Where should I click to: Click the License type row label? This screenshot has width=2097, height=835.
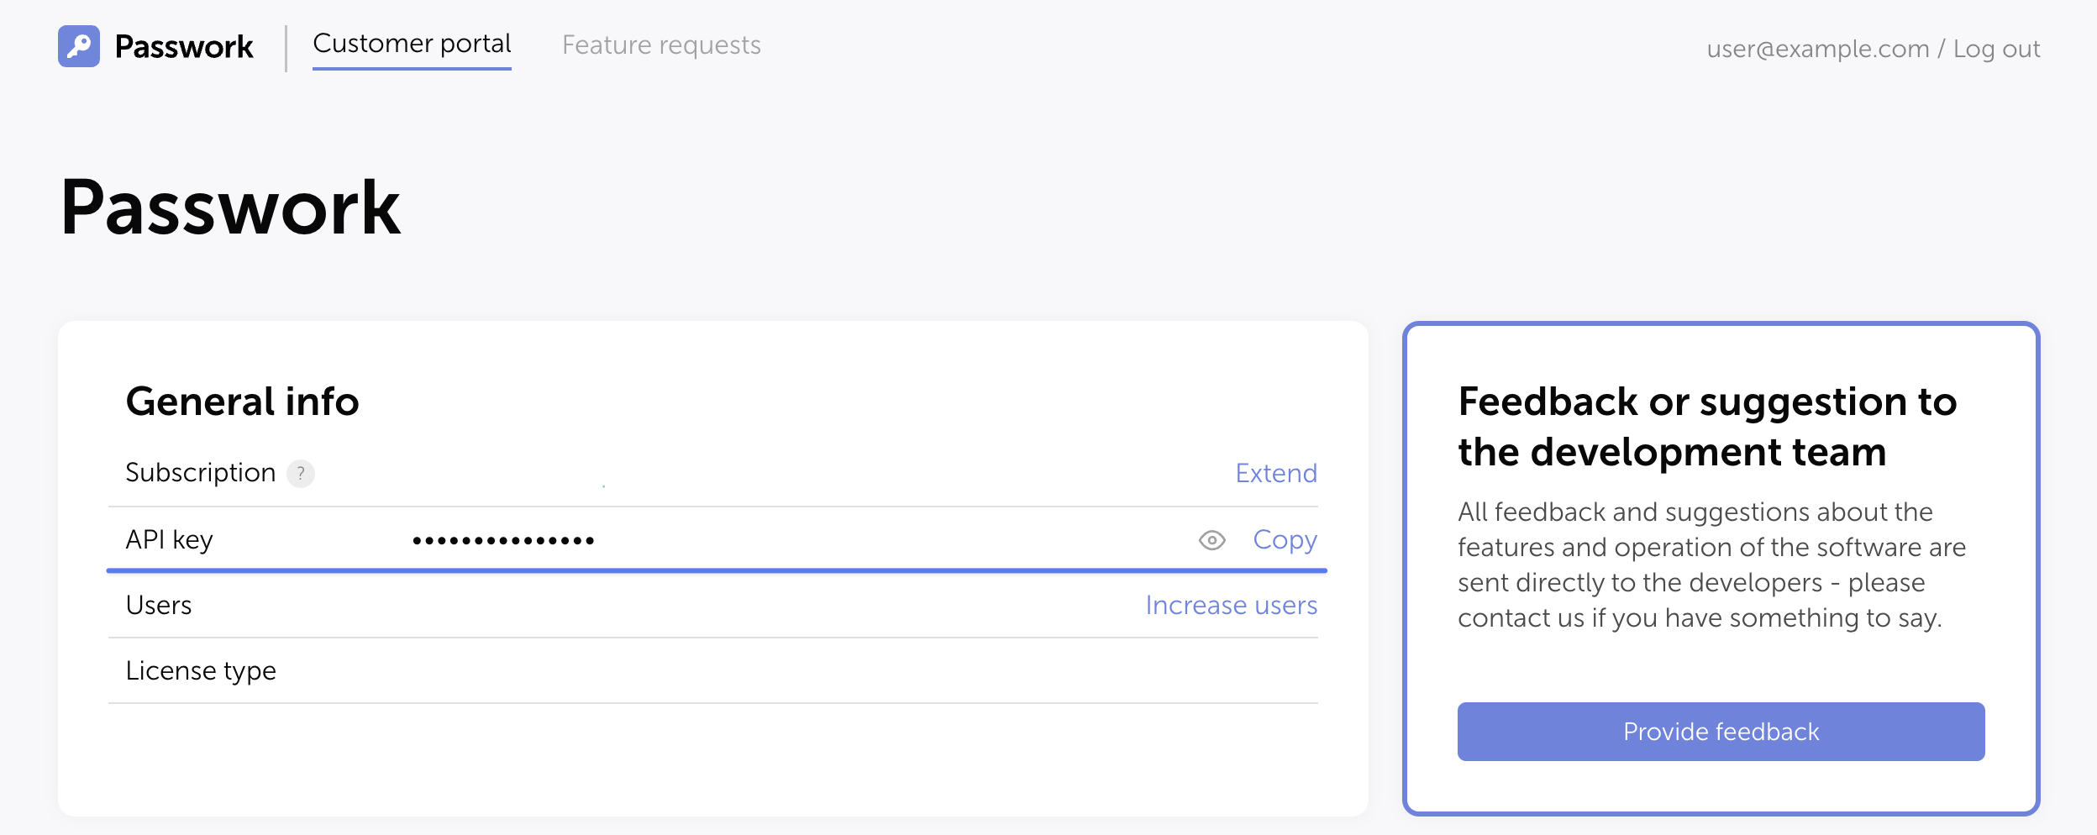(x=200, y=670)
